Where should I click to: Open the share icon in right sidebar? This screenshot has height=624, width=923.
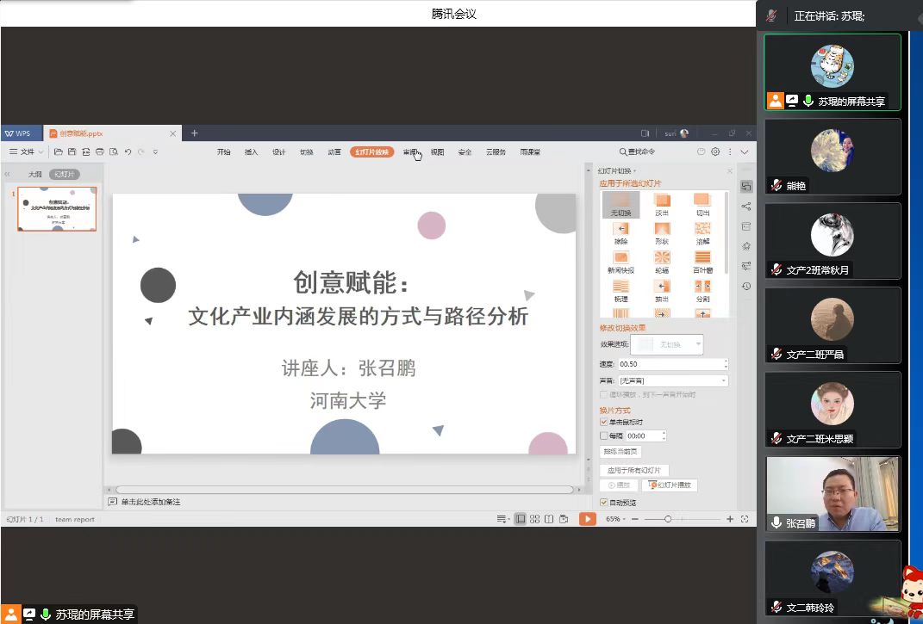pos(746,207)
